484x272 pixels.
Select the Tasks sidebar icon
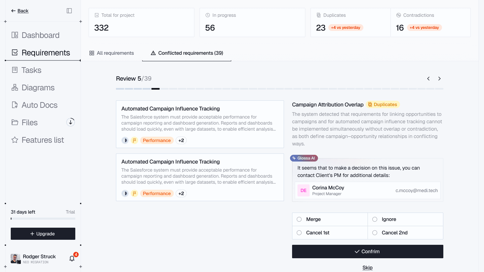pyautogui.click(x=14, y=70)
